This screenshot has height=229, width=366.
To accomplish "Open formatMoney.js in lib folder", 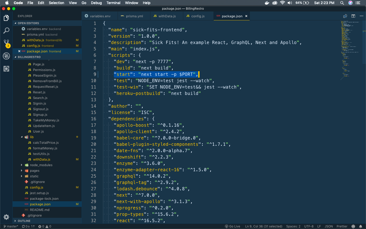I will (45, 148).
